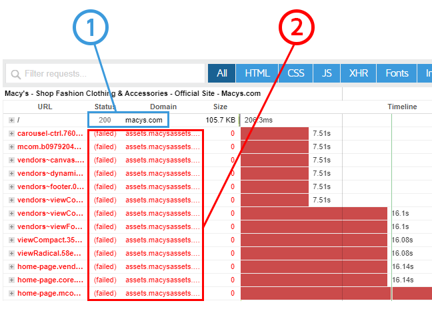
Task: Expand the viewRadical.58e request row
Action: pyautogui.click(x=11, y=253)
